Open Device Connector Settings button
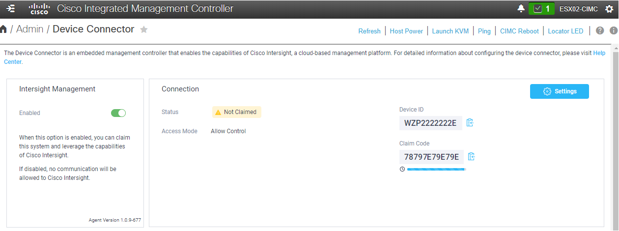 pos(559,91)
